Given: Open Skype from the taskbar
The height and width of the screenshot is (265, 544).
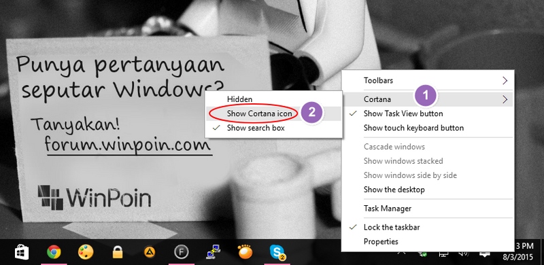Looking at the screenshot, I should click(x=277, y=252).
